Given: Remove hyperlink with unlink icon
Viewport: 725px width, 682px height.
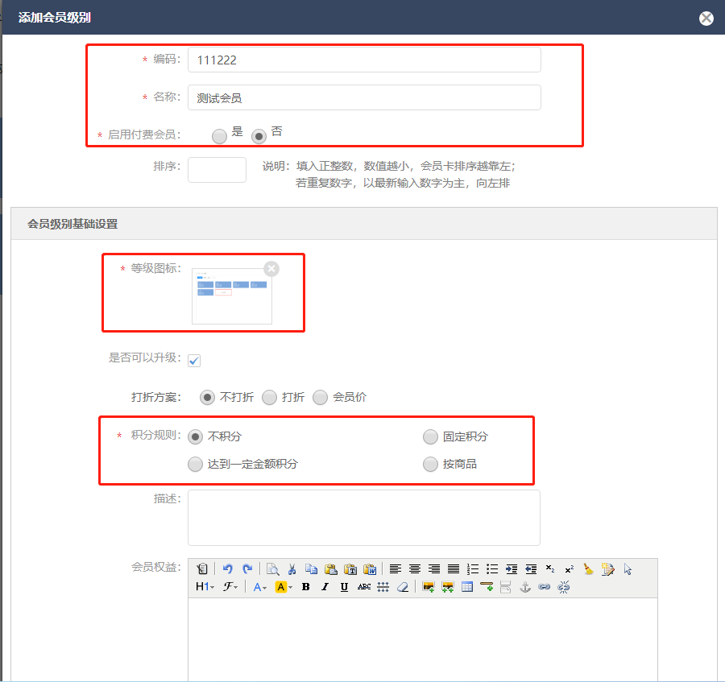Looking at the screenshot, I should pos(564,587).
